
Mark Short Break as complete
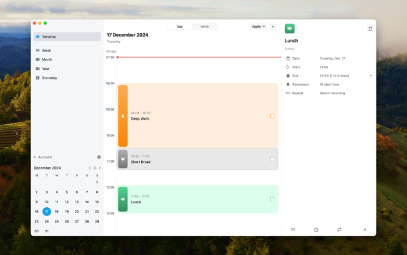(272, 159)
